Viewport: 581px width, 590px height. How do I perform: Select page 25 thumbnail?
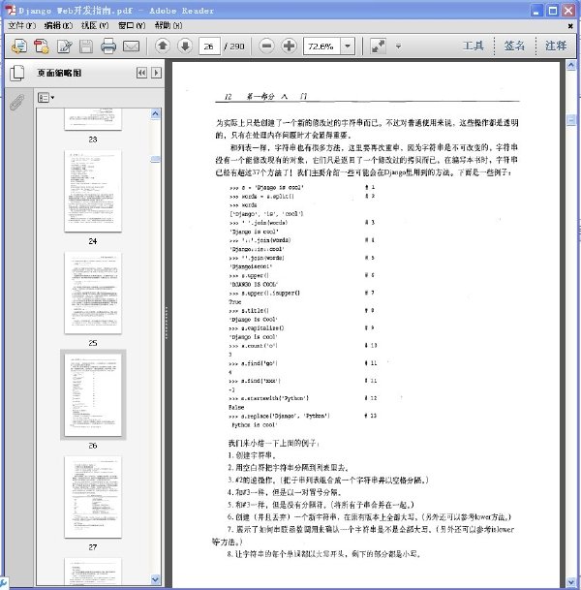tap(93, 293)
